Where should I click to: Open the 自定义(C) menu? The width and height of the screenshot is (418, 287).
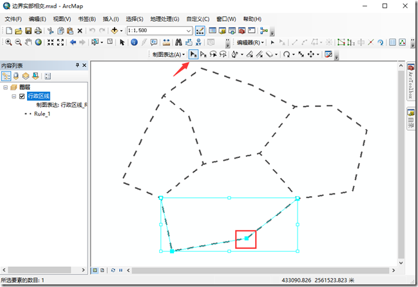click(198, 19)
